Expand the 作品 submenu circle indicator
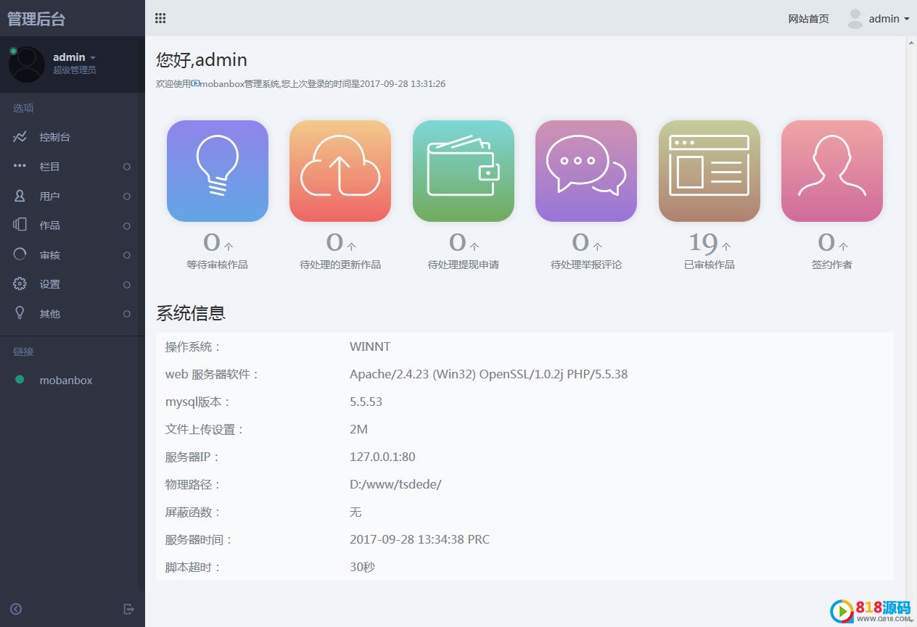This screenshot has width=917, height=627. click(127, 225)
